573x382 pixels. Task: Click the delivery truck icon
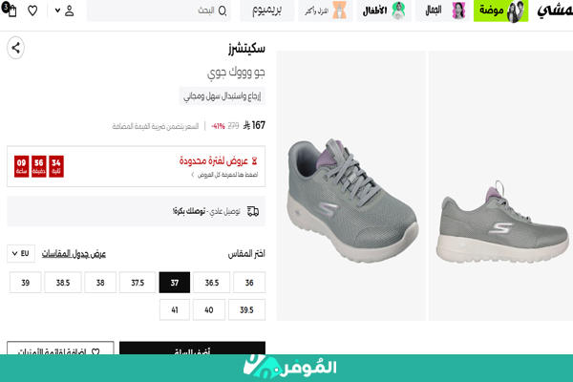253,211
